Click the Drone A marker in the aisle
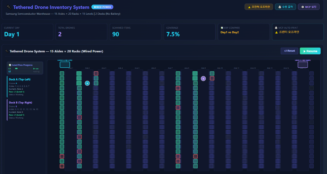Screen dimensions: 327x174 87,83
